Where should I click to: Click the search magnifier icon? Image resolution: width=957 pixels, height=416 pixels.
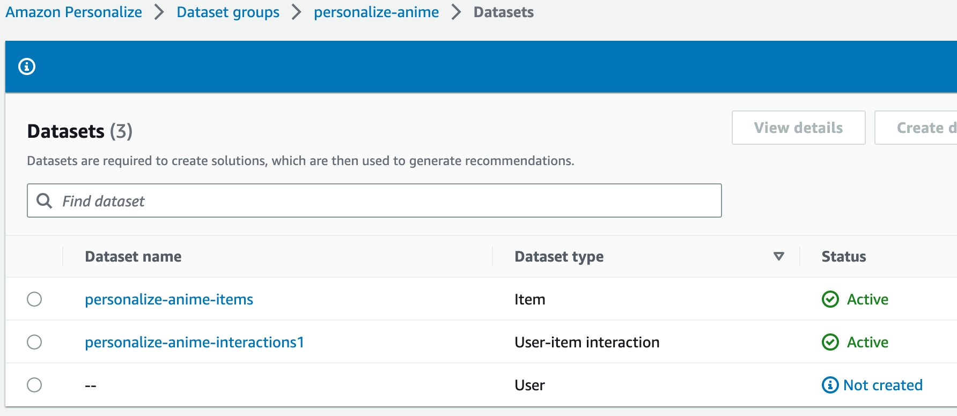[x=44, y=200]
